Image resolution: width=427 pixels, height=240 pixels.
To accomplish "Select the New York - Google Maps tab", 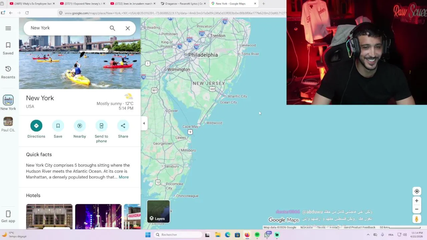I will 234,4.
